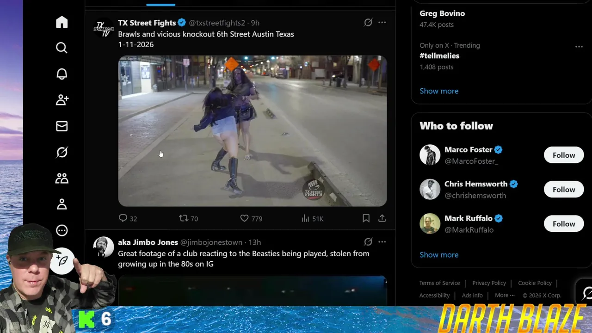Click Grok explain icon on TX Street Fights post
Image resolution: width=592 pixels, height=333 pixels.
coord(368,22)
